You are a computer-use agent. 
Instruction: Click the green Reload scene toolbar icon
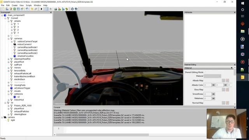(14, 9)
